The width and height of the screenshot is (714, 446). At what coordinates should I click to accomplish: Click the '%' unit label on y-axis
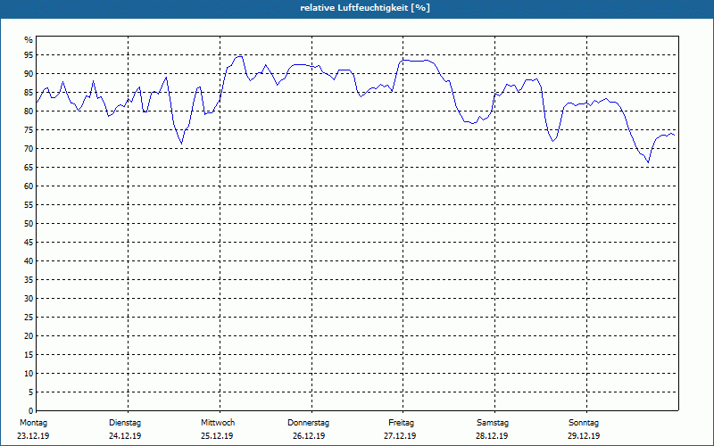(29, 40)
